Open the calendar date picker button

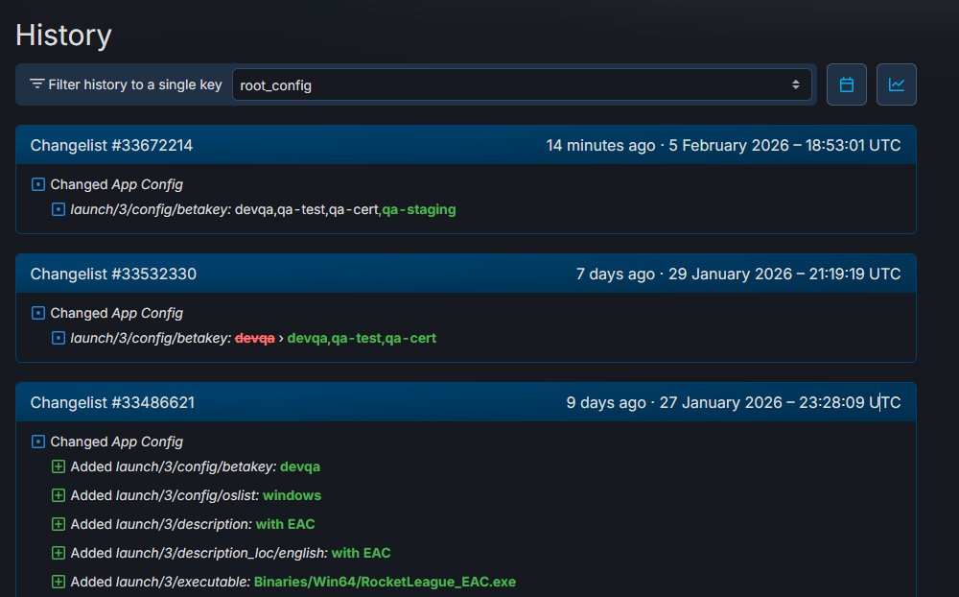[847, 84]
